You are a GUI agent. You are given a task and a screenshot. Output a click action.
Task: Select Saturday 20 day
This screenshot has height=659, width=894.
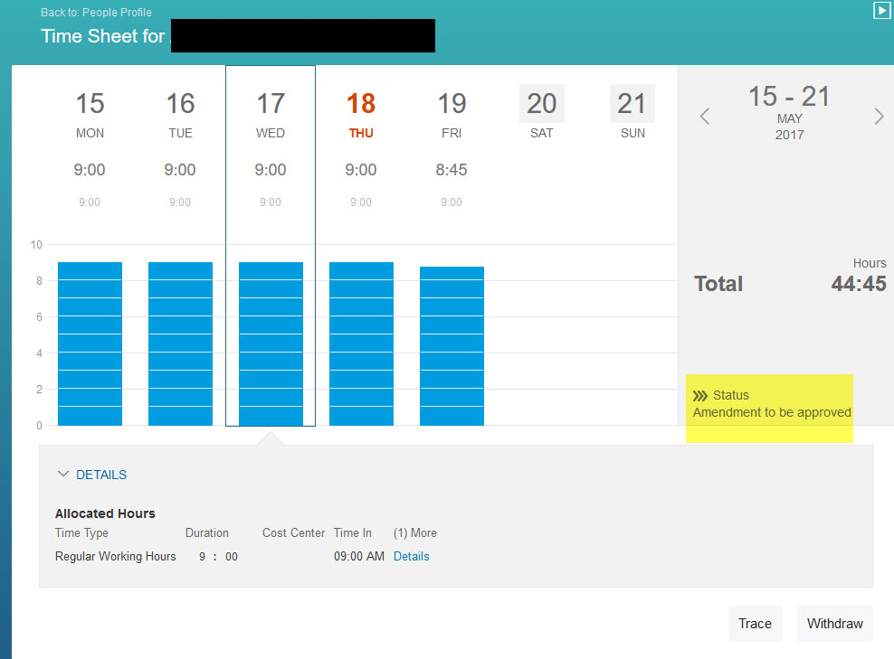(542, 104)
